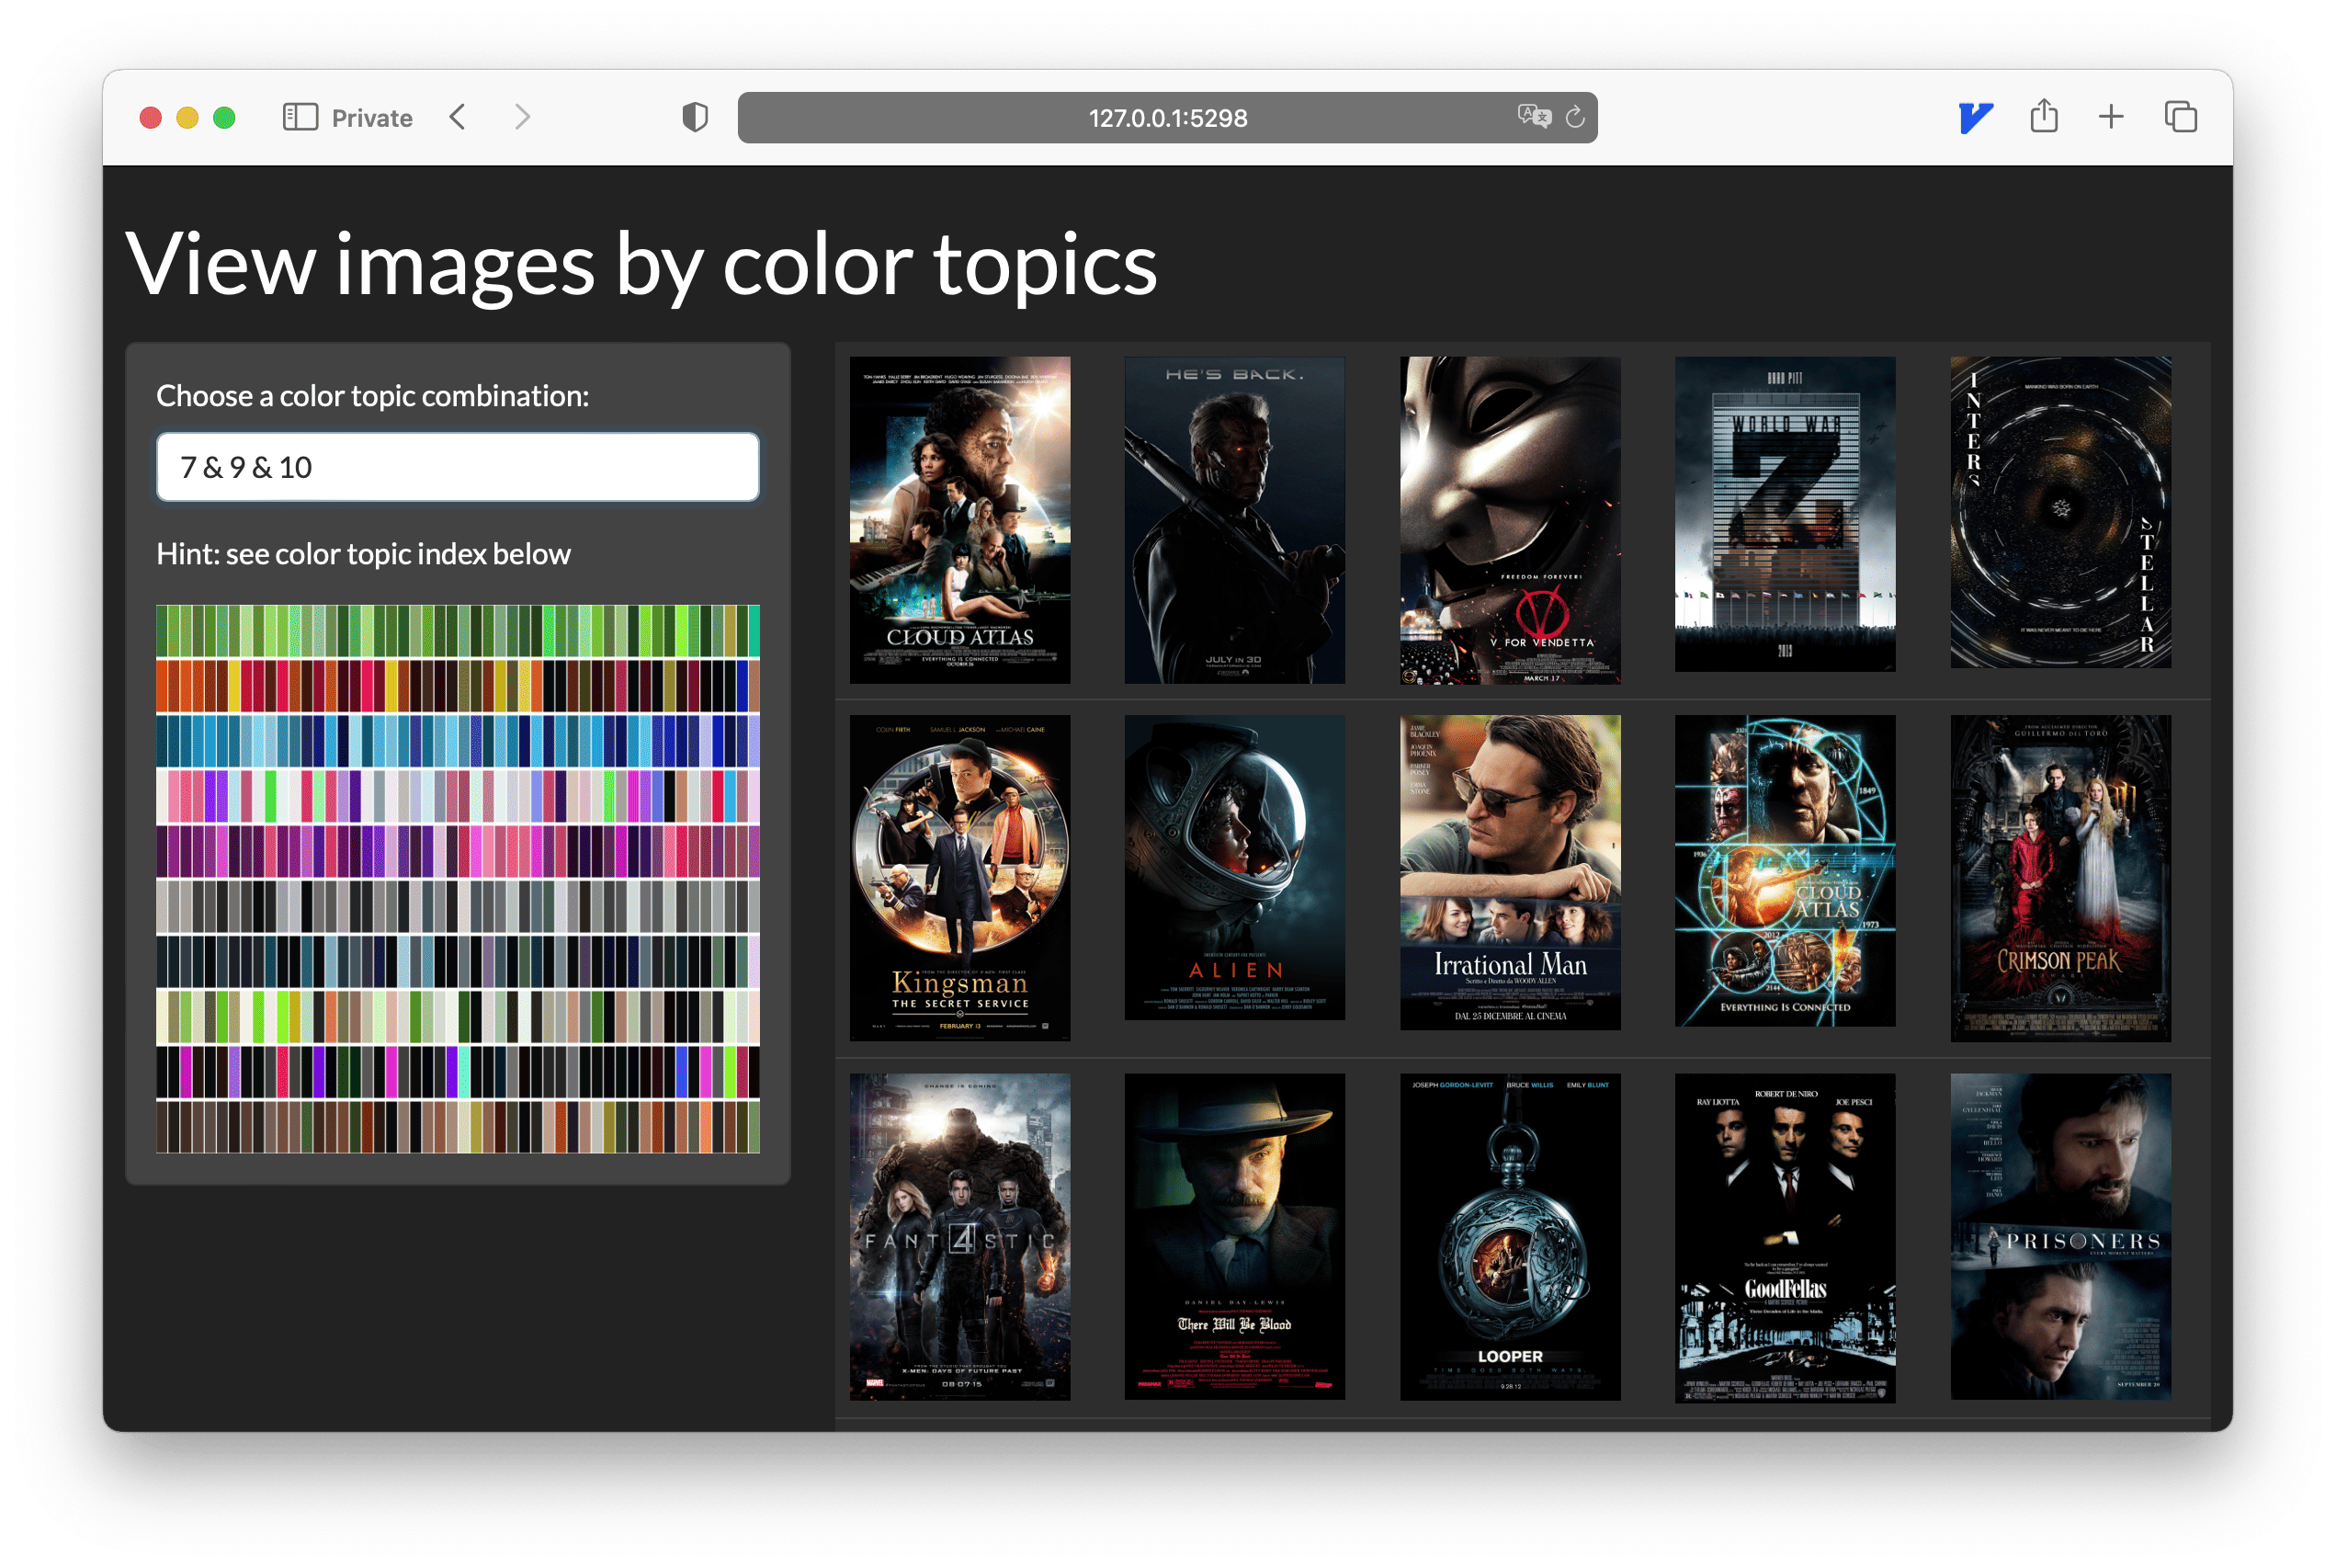Click the green row in color index
Screen dimensions: 2336x1568
(x=458, y=631)
